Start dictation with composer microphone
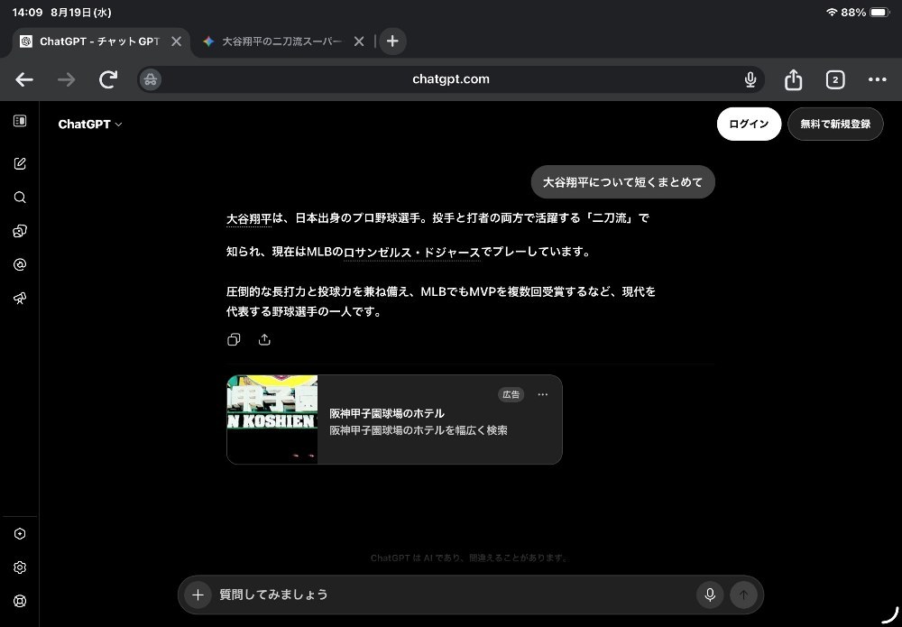This screenshot has width=902, height=627. 710,595
